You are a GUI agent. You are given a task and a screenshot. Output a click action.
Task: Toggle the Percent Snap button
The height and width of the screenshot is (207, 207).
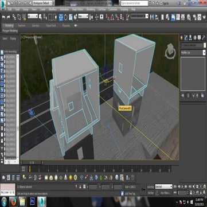(117, 17)
